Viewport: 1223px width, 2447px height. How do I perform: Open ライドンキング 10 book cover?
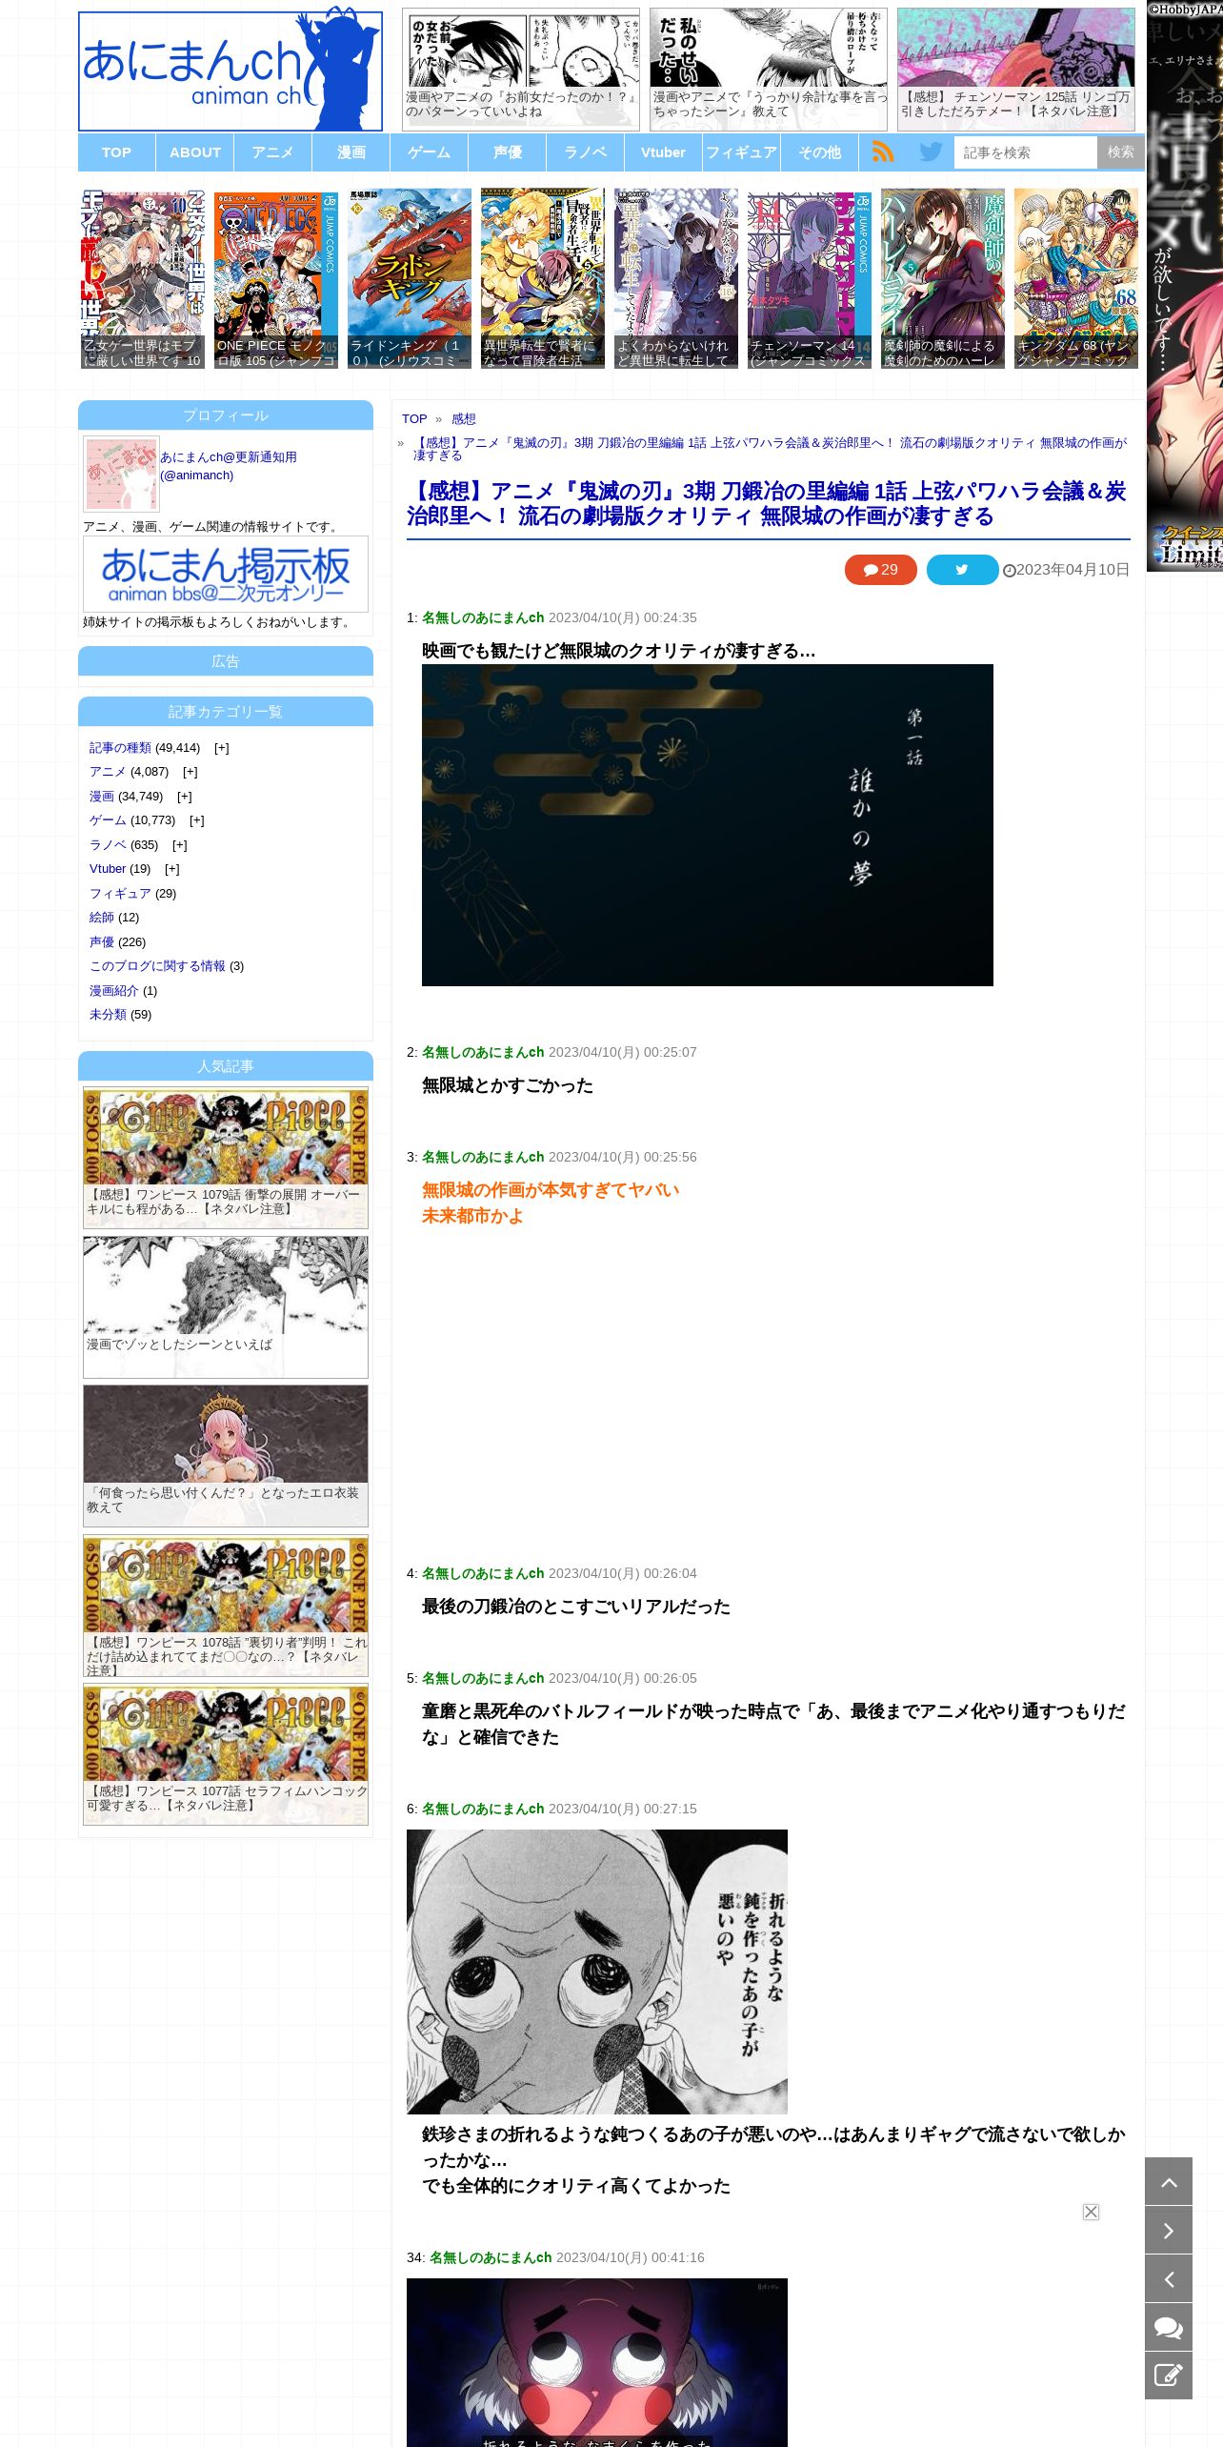point(410,278)
